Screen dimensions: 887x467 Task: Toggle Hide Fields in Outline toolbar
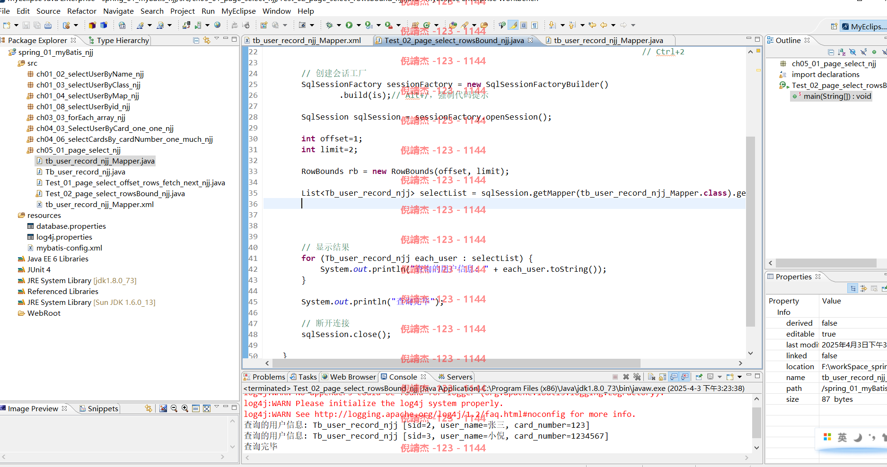(852, 52)
